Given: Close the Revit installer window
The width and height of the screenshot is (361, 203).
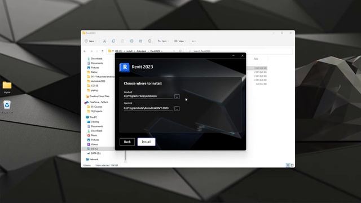Looking at the screenshot, I should pyautogui.click(x=242, y=56).
